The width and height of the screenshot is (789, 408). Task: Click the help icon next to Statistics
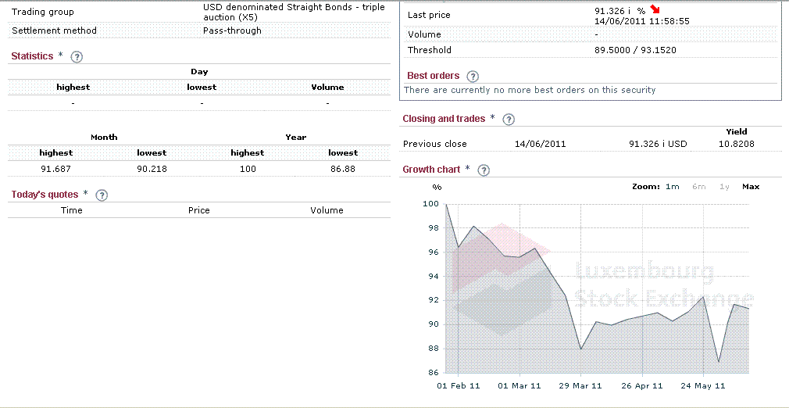click(x=77, y=57)
